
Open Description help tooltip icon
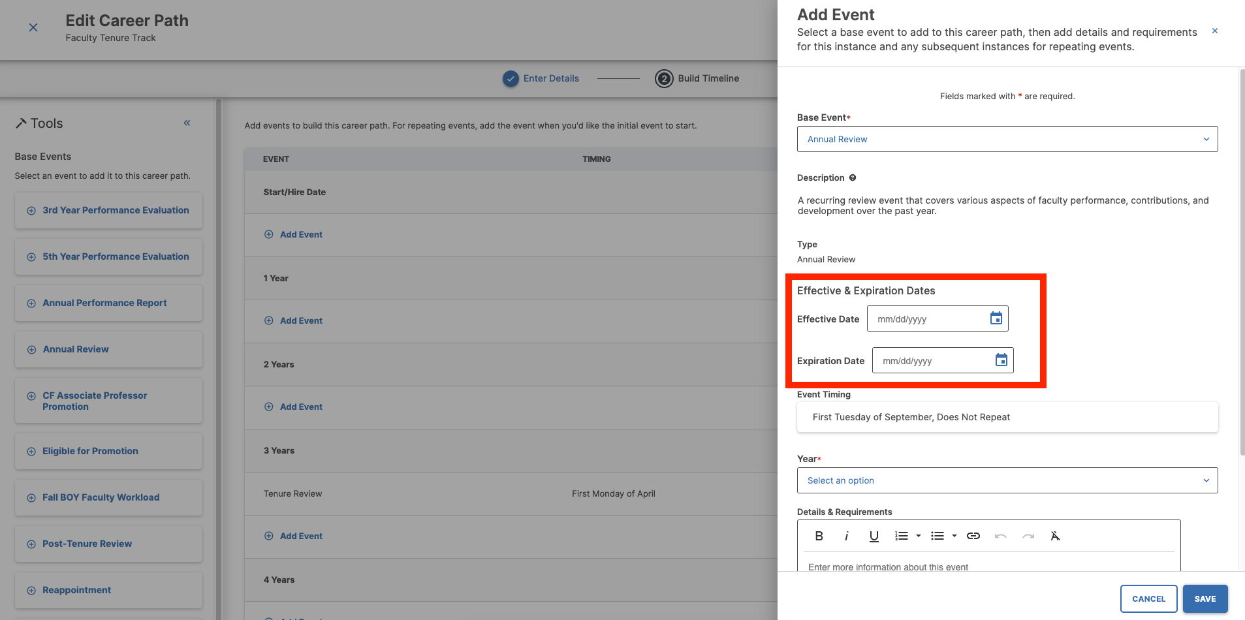pos(853,178)
